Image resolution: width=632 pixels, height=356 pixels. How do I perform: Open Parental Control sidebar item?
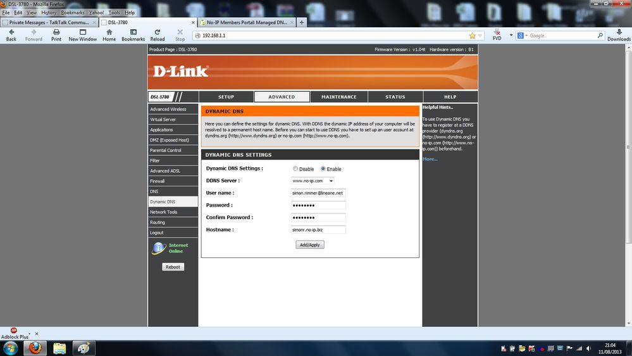tap(173, 150)
